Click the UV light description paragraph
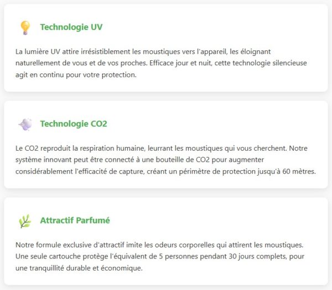The width and height of the screenshot is (332, 290). pos(160,63)
